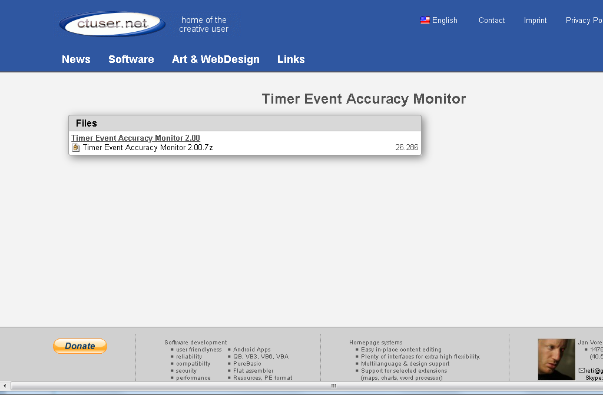Go to Art & WebDesign section
Viewport: 603px width, 395px height.
coord(216,59)
